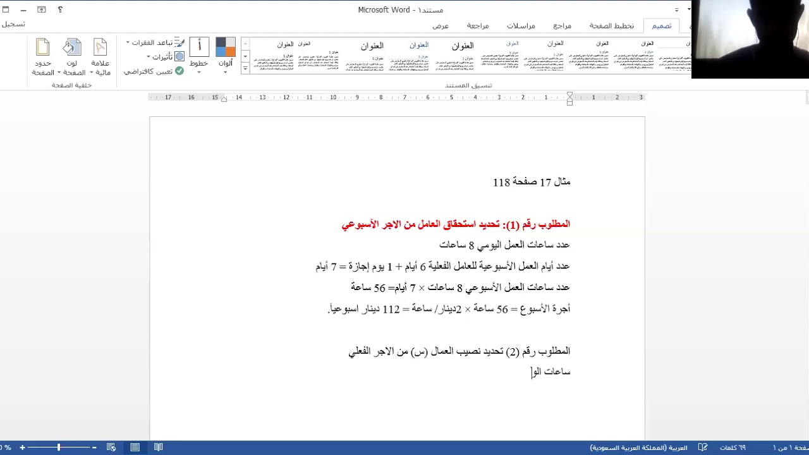809x455 pixels.
Task: Open Customize Quick Access Toolbar dropdown
Action: click(x=676, y=9)
